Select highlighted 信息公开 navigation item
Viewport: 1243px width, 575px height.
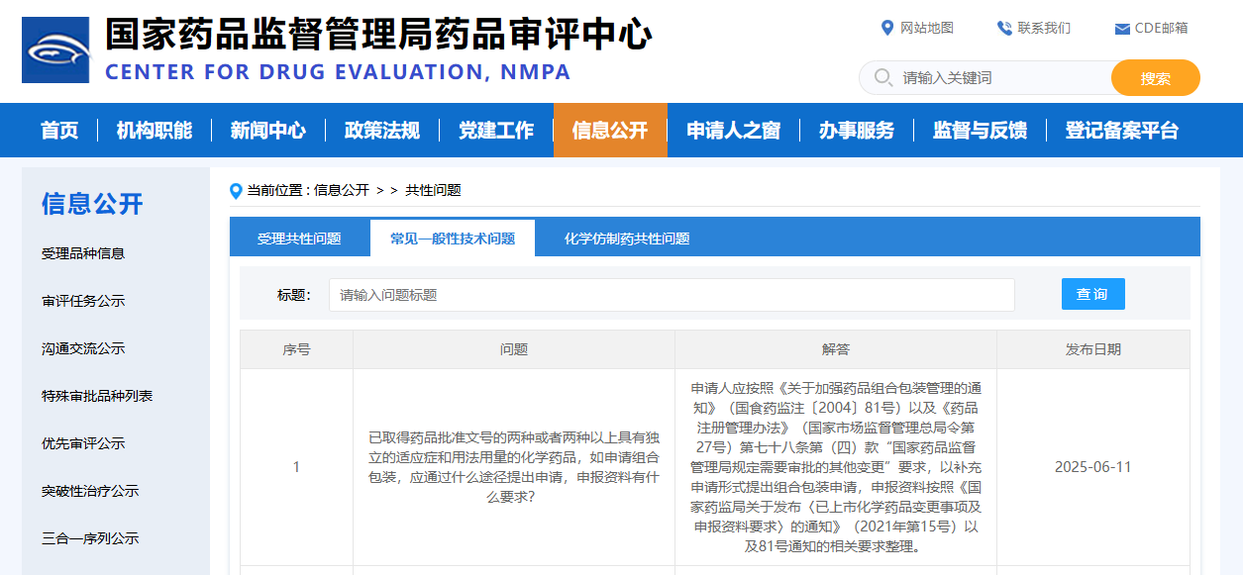pos(610,130)
